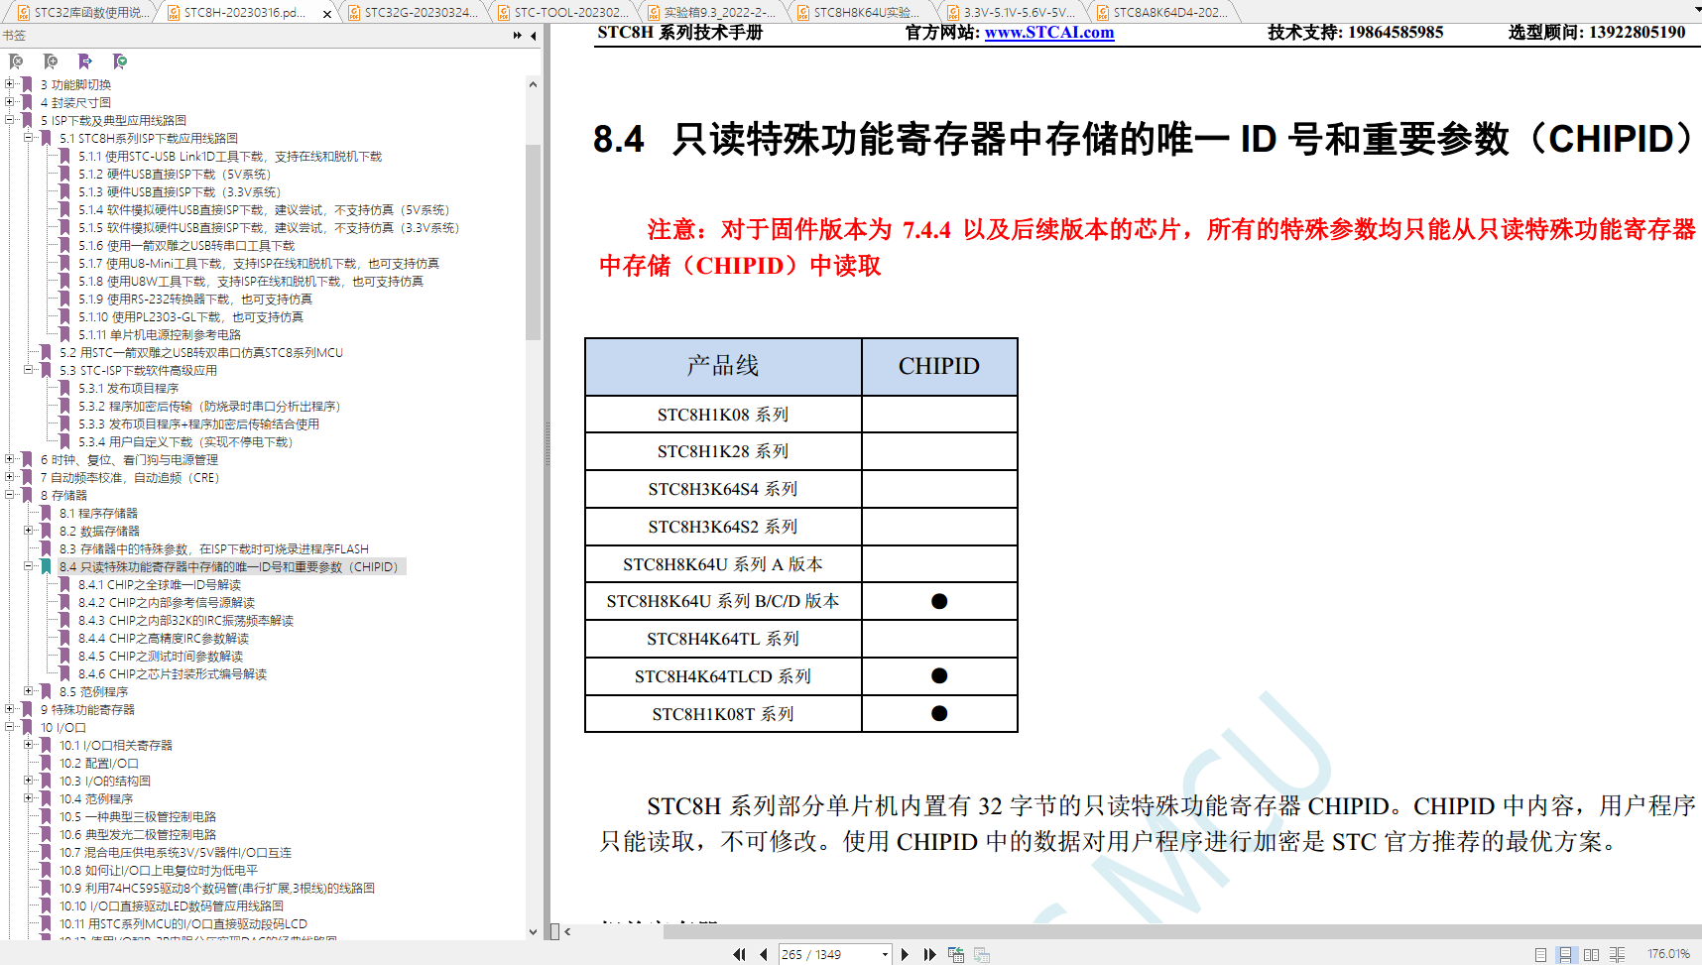Collapse the bookmarks panel with the left triangle
1702x965 pixels.
tap(534, 36)
